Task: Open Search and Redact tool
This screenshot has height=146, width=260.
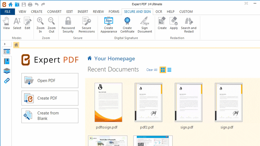Action: [189, 25]
